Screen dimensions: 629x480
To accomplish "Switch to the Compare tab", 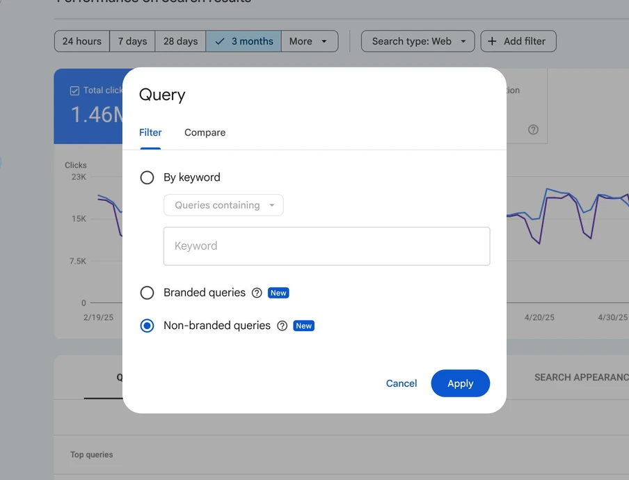I will [205, 132].
